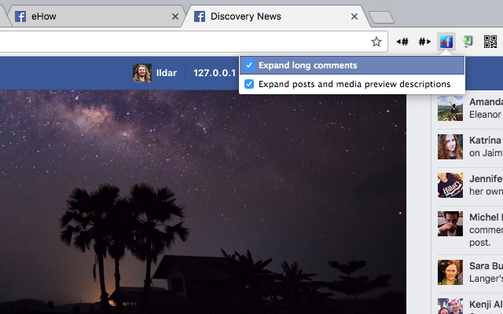Image resolution: width=503 pixels, height=314 pixels.
Task: Open the starry night sky photo
Action: (203, 202)
